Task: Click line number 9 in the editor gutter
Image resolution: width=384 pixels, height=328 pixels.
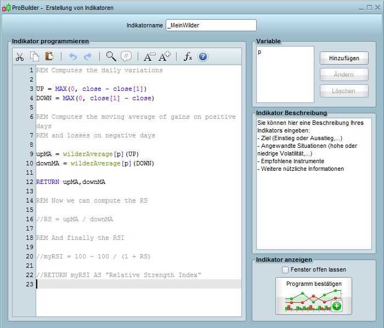Action: coord(31,154)
